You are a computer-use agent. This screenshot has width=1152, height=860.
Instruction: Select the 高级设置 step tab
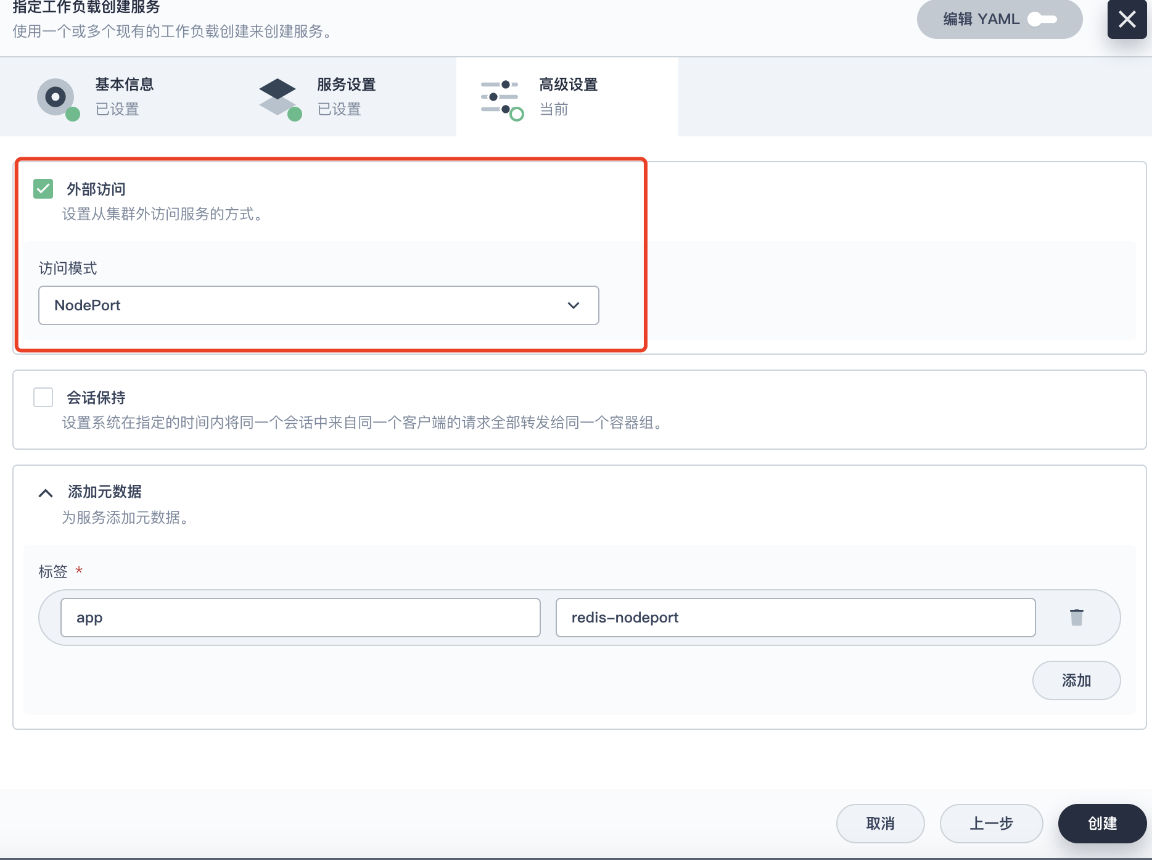pos(567,97)
